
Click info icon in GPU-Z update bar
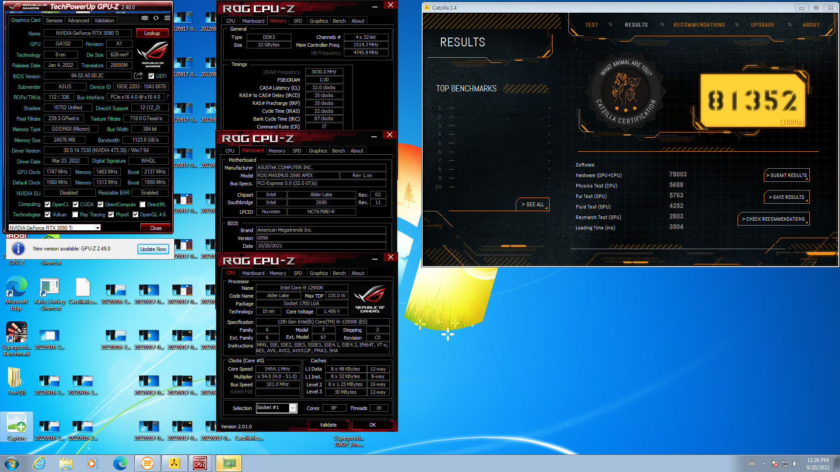coord(18,249)
